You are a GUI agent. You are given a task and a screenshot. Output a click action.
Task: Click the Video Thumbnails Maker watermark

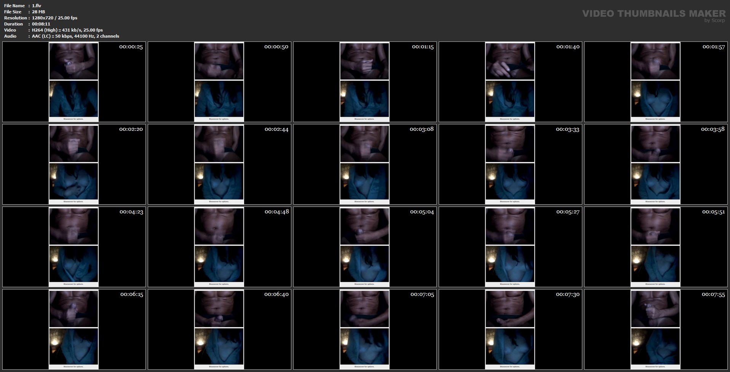[653, 14]
